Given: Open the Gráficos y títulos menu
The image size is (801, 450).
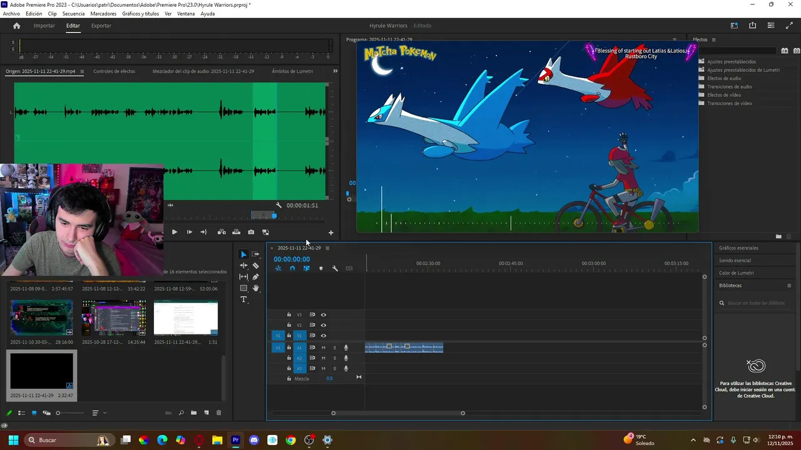Looking at the screenshot, I should click(x=140, y=14).
